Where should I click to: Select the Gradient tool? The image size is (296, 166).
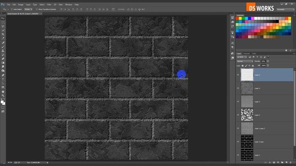[3, 63]
